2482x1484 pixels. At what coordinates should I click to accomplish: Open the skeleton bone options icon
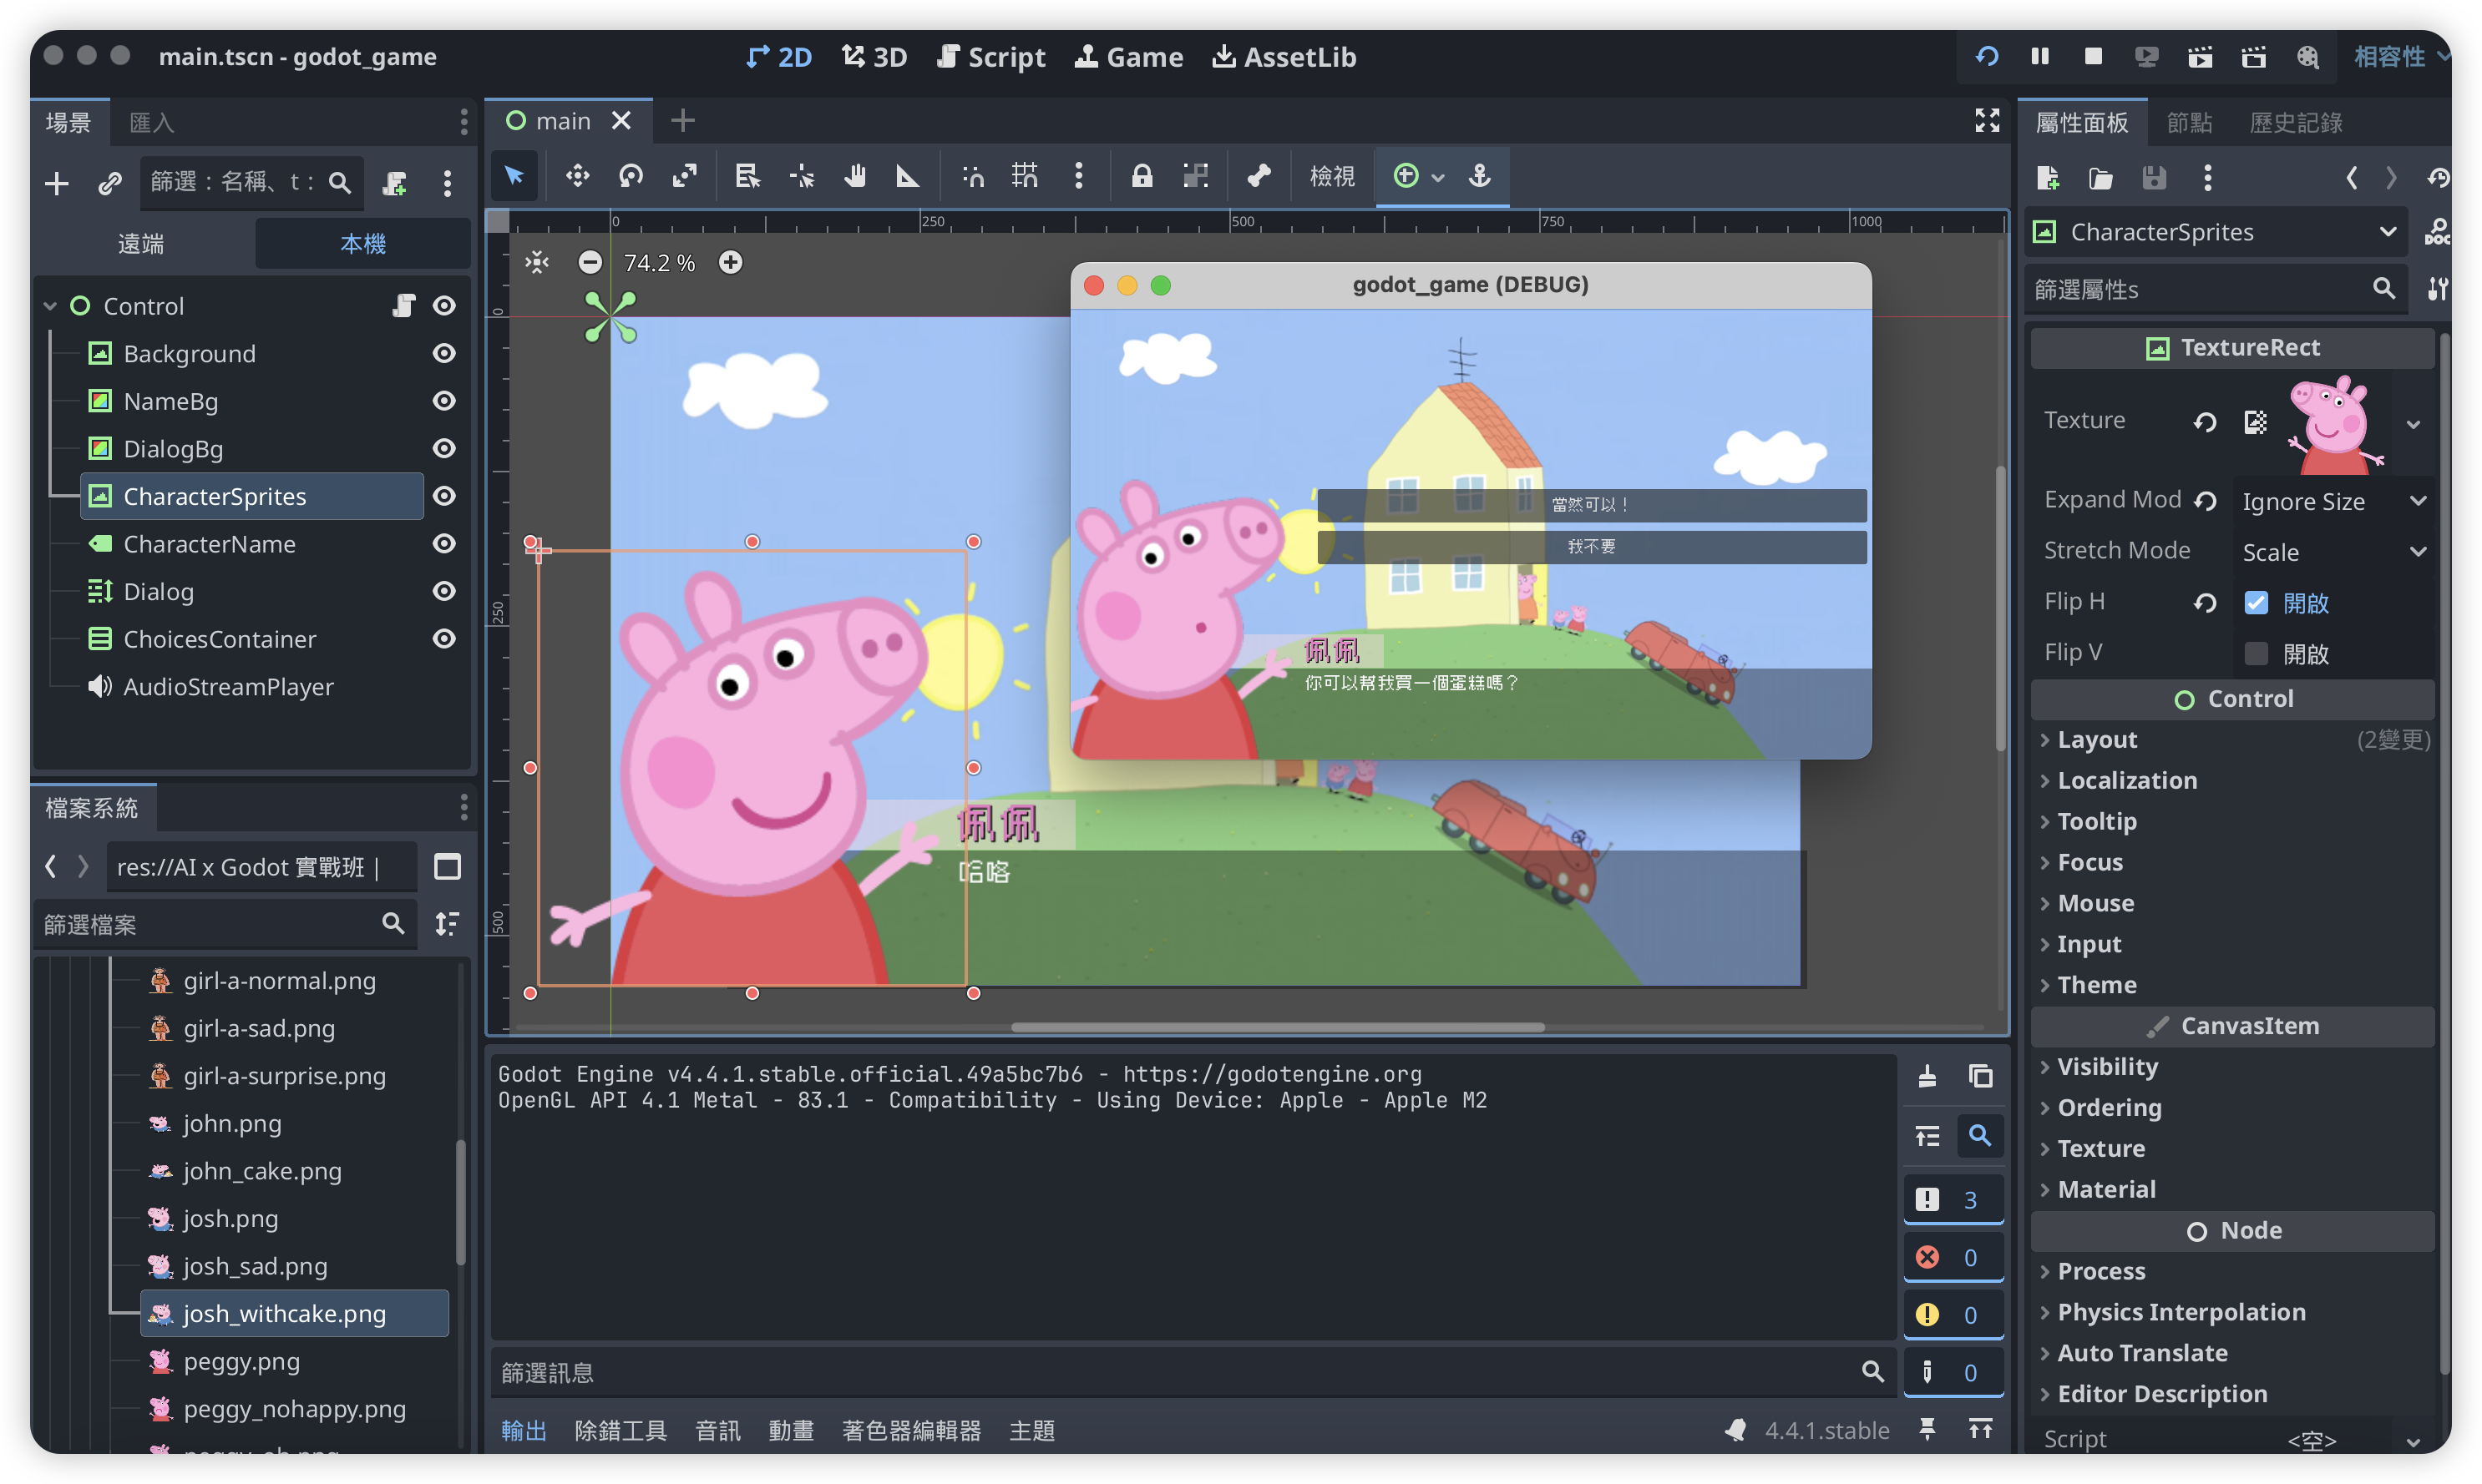tap(1259, 176)
